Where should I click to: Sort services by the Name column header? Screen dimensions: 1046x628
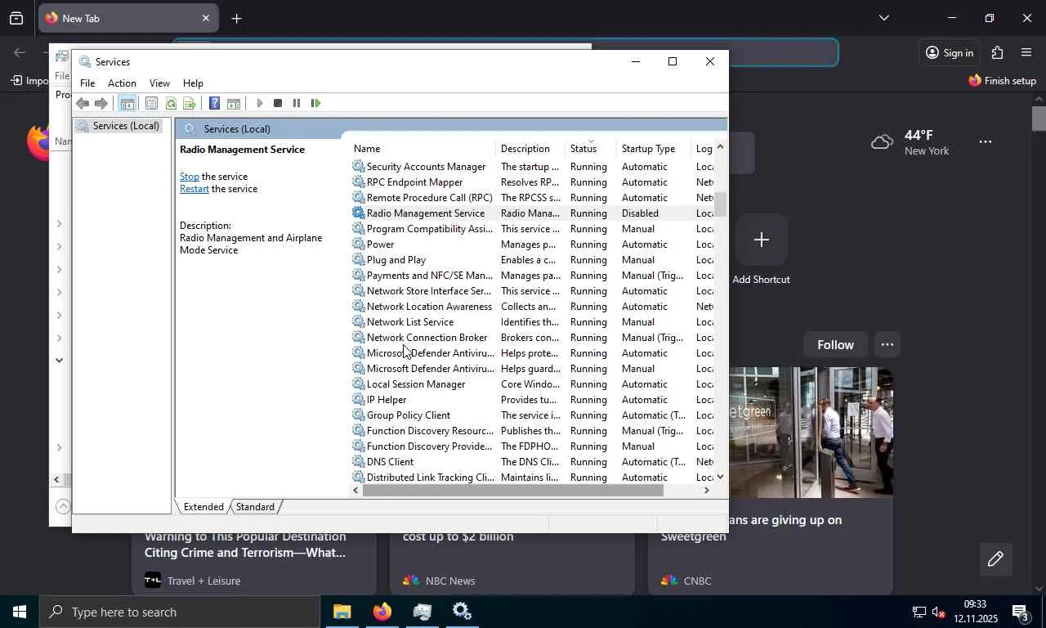coord(423,149)
